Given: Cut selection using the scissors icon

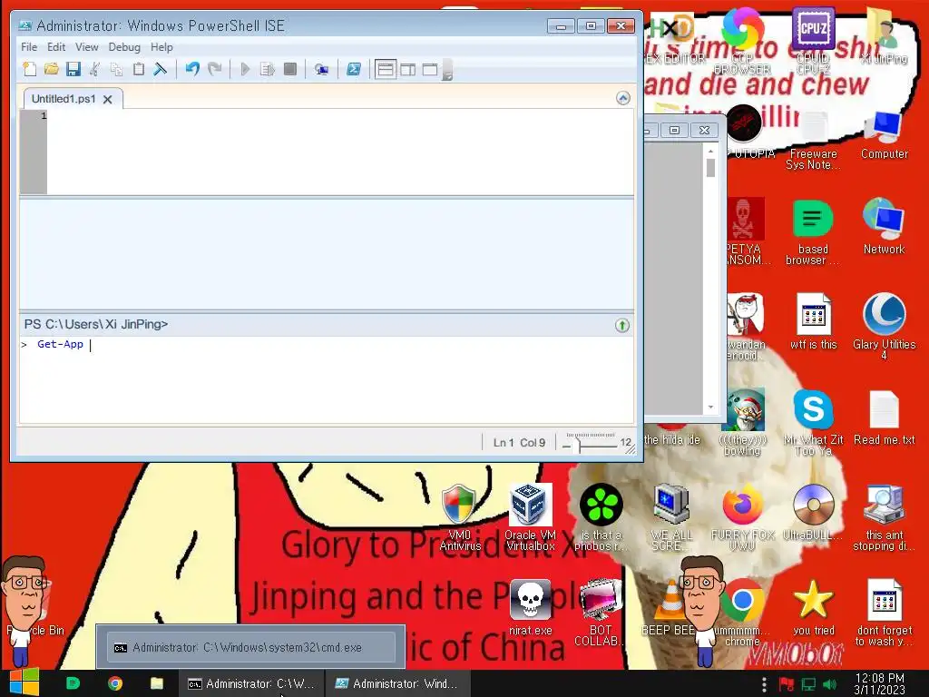Looking at the screenshot, I should pos(94,69).
